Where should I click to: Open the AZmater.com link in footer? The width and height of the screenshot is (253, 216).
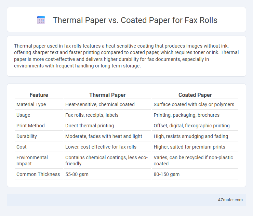(x=230, y=200)
